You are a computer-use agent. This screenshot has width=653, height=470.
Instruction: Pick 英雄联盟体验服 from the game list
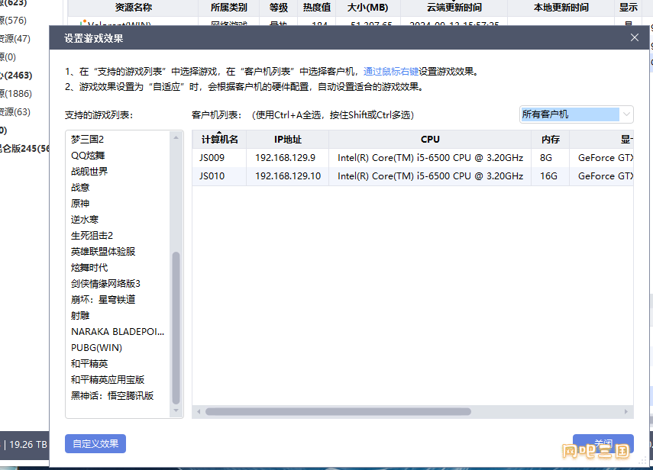point(103,252)
